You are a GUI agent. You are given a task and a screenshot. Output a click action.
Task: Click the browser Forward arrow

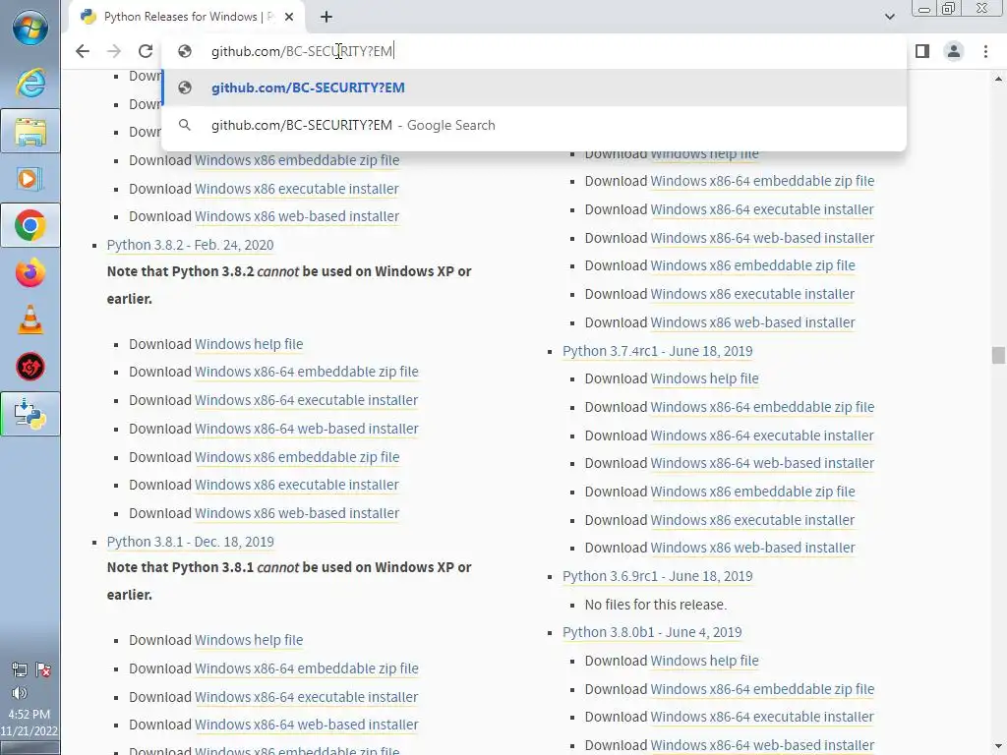point(114,51)
